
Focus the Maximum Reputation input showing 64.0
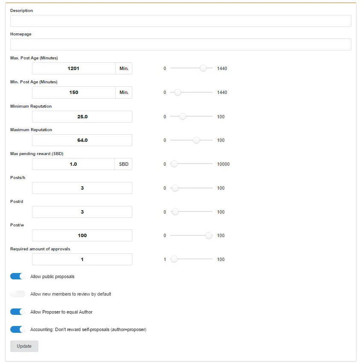pyautogui.click(x=82, y=140)
